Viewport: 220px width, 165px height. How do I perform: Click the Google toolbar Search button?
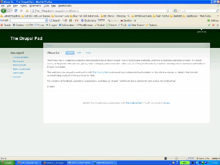pyautogui.click(x=55, y=20)
